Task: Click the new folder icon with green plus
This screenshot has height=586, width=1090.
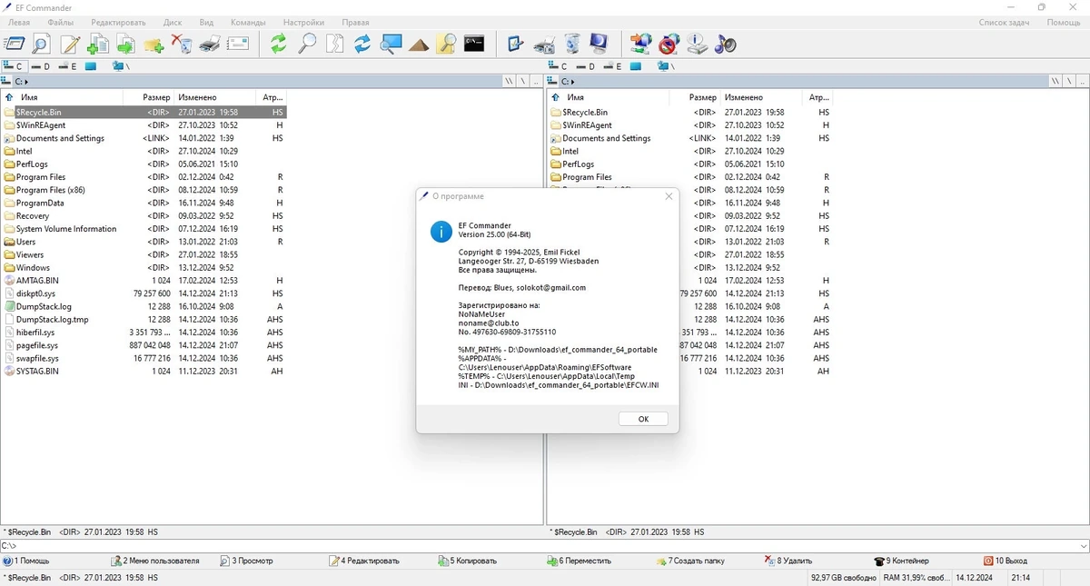Action: coord(154,44)
